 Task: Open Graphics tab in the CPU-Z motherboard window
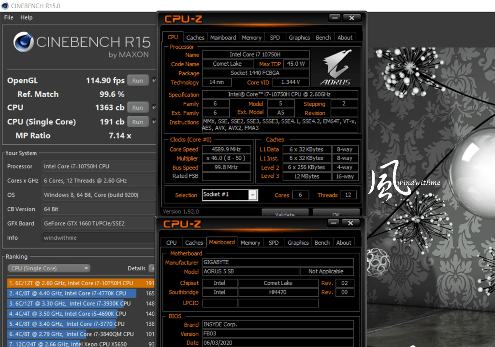point(298,243)
